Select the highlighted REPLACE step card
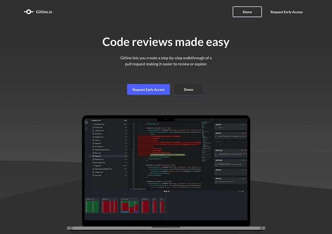 (x=231, y=153)
